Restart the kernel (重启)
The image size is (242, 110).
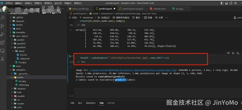(136, 18)
